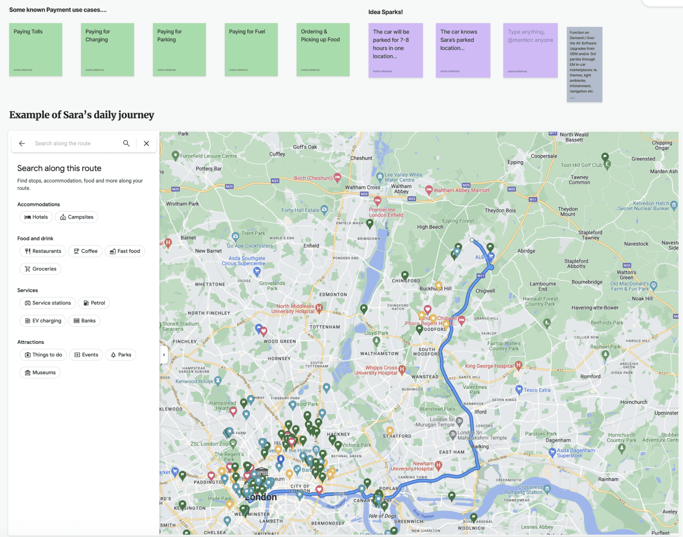Select the 'Paying for Charging' sticky note

(x=107, y=49)
